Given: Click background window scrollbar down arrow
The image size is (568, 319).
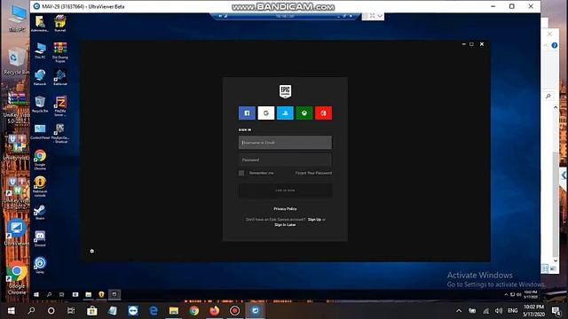Looking at the screenshot, I should tap(556, 261).
